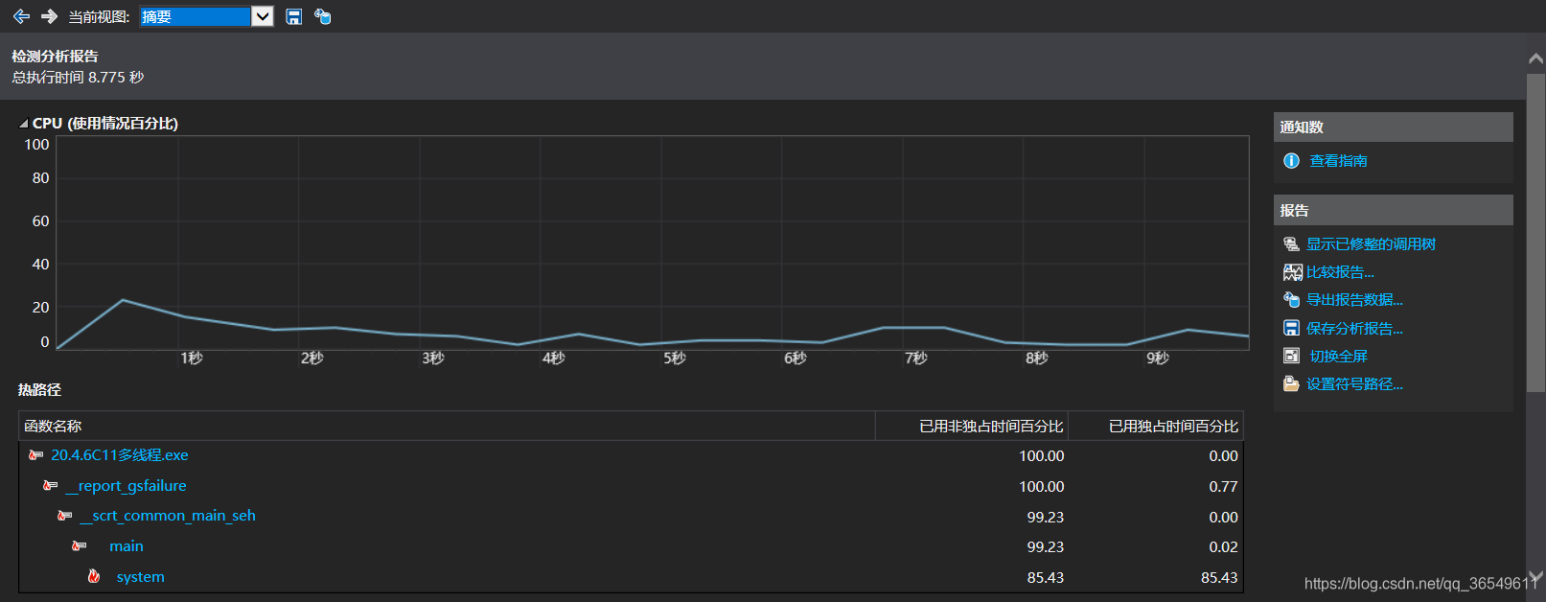The width and height of the screenshot is (1546, 602).
Task: Open the __report_gsfailure function
Action: tap(127, 486)
